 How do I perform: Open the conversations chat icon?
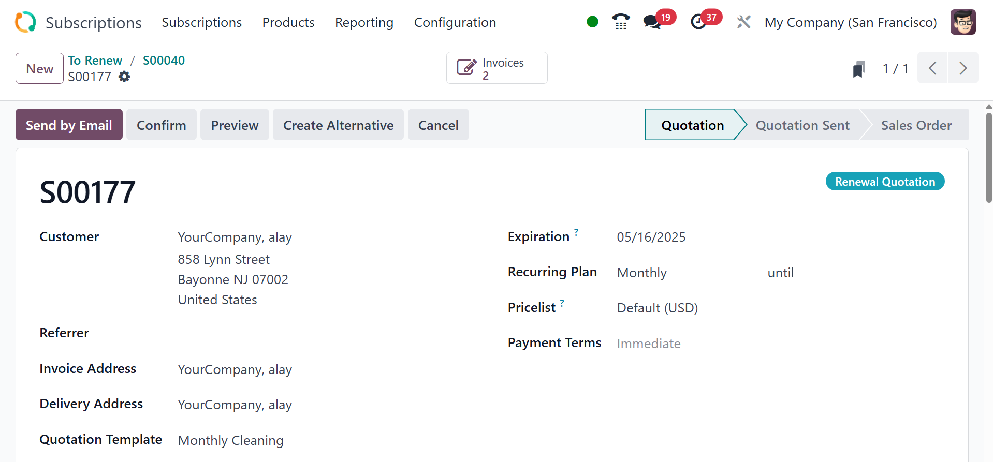pyautogui.click(x=652, y=22)
